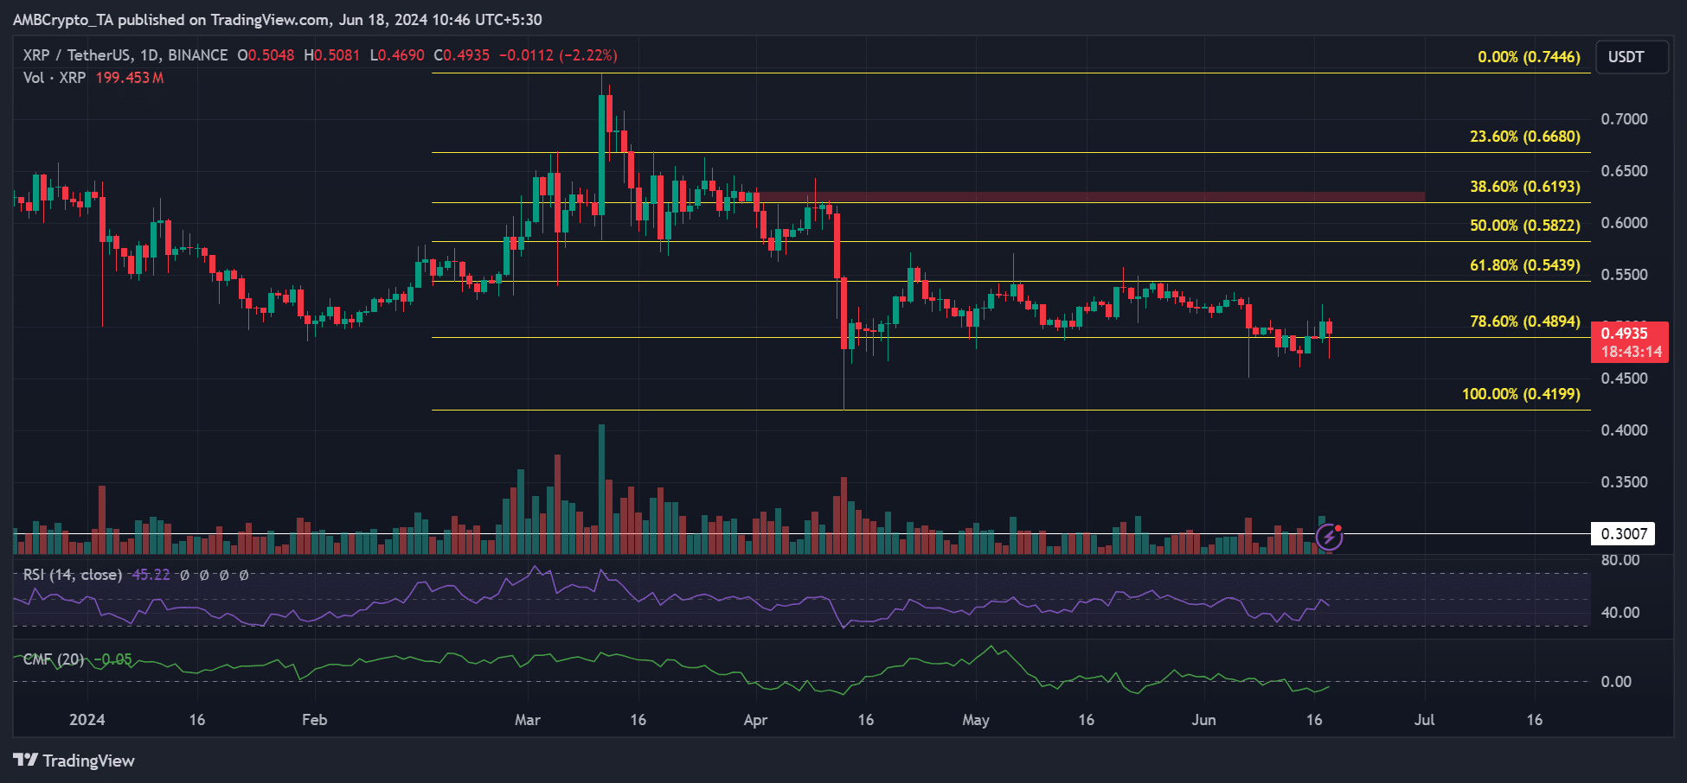The image size is (1687, 783).
Task: Select the RSI (14, close) indicator label
Action: click(x=72, y=575)
